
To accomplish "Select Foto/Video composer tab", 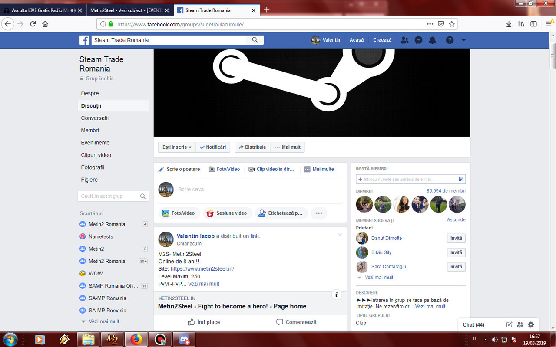I will point(224,169).
